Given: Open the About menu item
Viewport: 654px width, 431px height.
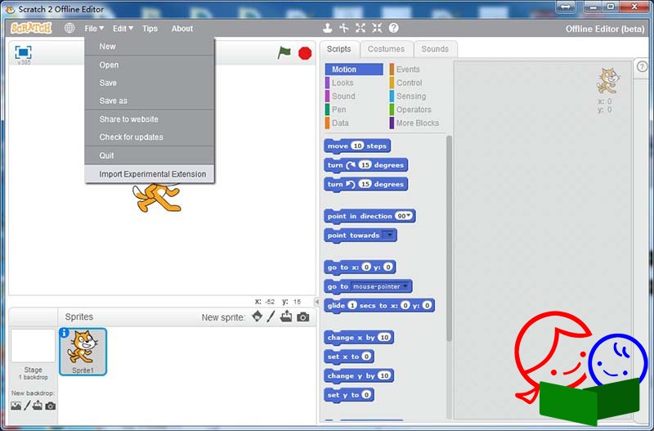Looking at the screenshot, I should (x=182, y=29).
